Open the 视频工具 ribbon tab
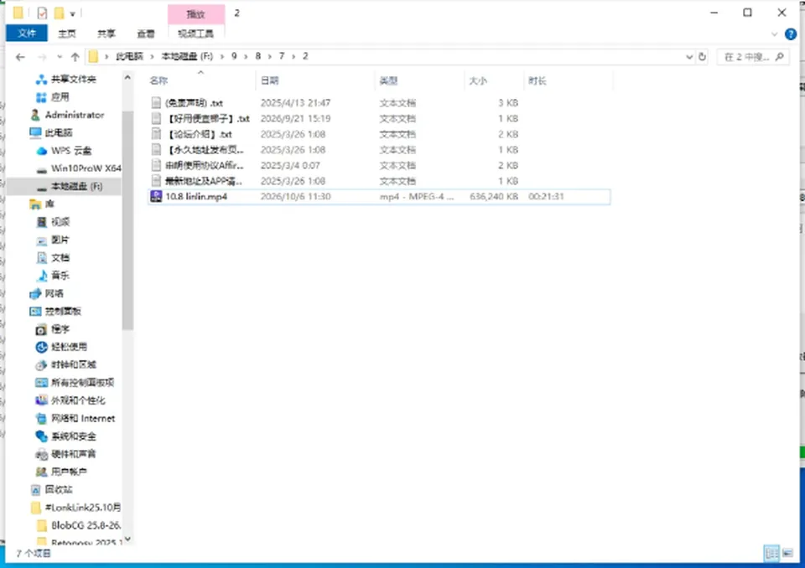The height and width of the screenshot is (568, 805). pos(195,34)
